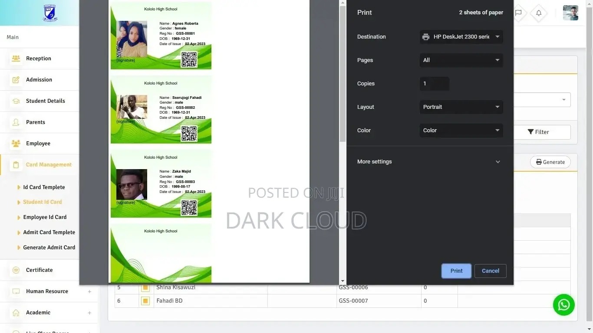Open the Color mode dropdown

[461, 131]
